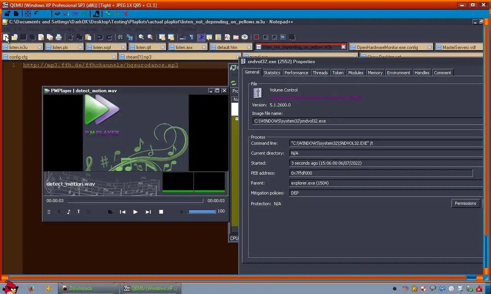Open Comment tab in Properties
Image resolution: width=491 pixels, height=294 pixels.
click(x=442, y=73)
